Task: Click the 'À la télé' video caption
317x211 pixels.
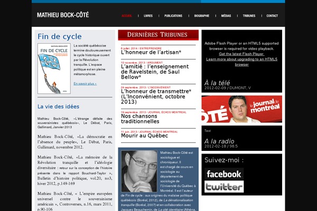Action: pyautogui.click(x=217, y=83)
